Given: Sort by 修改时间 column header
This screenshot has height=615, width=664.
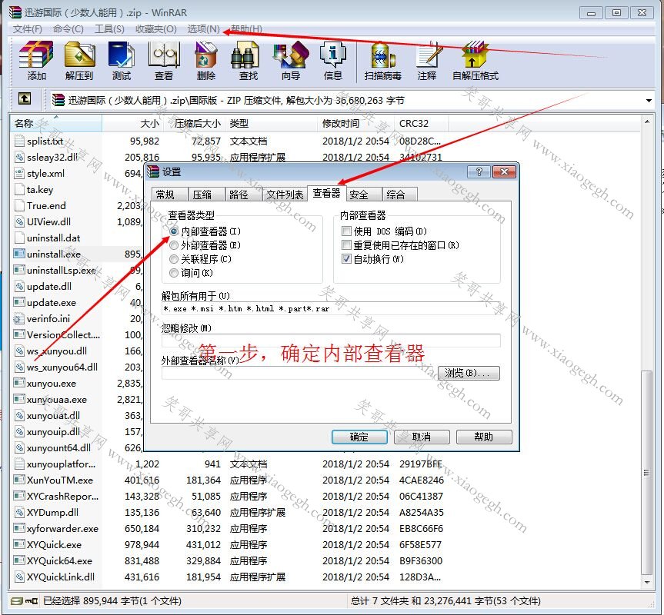Looking at the screenshot, I should click(x=355, y=124).
